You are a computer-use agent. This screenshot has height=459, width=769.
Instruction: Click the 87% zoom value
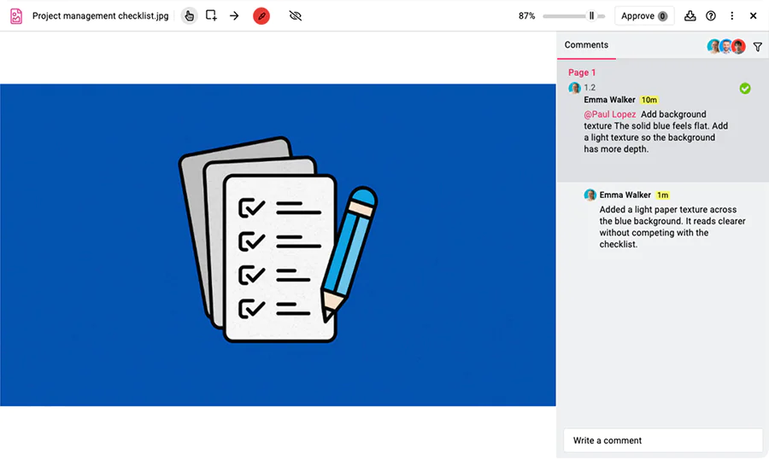pos(526,15)
